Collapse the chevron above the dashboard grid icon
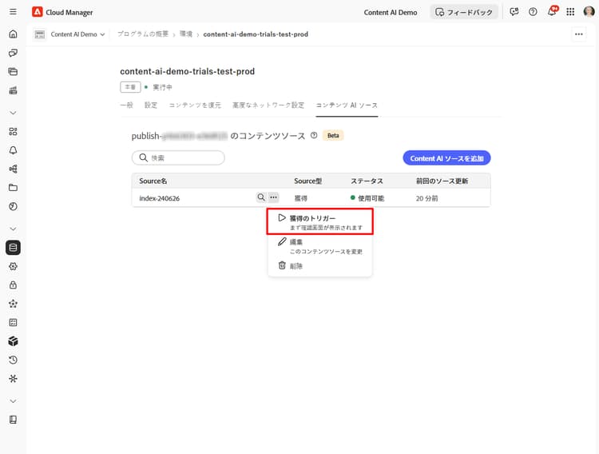The height and width of the screenshot is (454, 599). 13,113
